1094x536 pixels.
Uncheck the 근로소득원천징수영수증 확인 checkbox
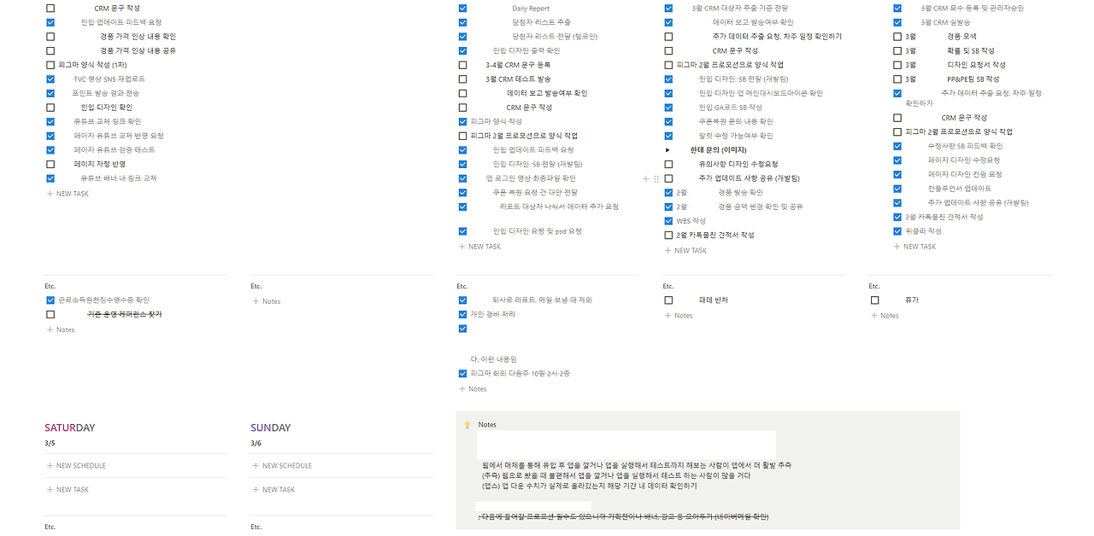(50, 300)
